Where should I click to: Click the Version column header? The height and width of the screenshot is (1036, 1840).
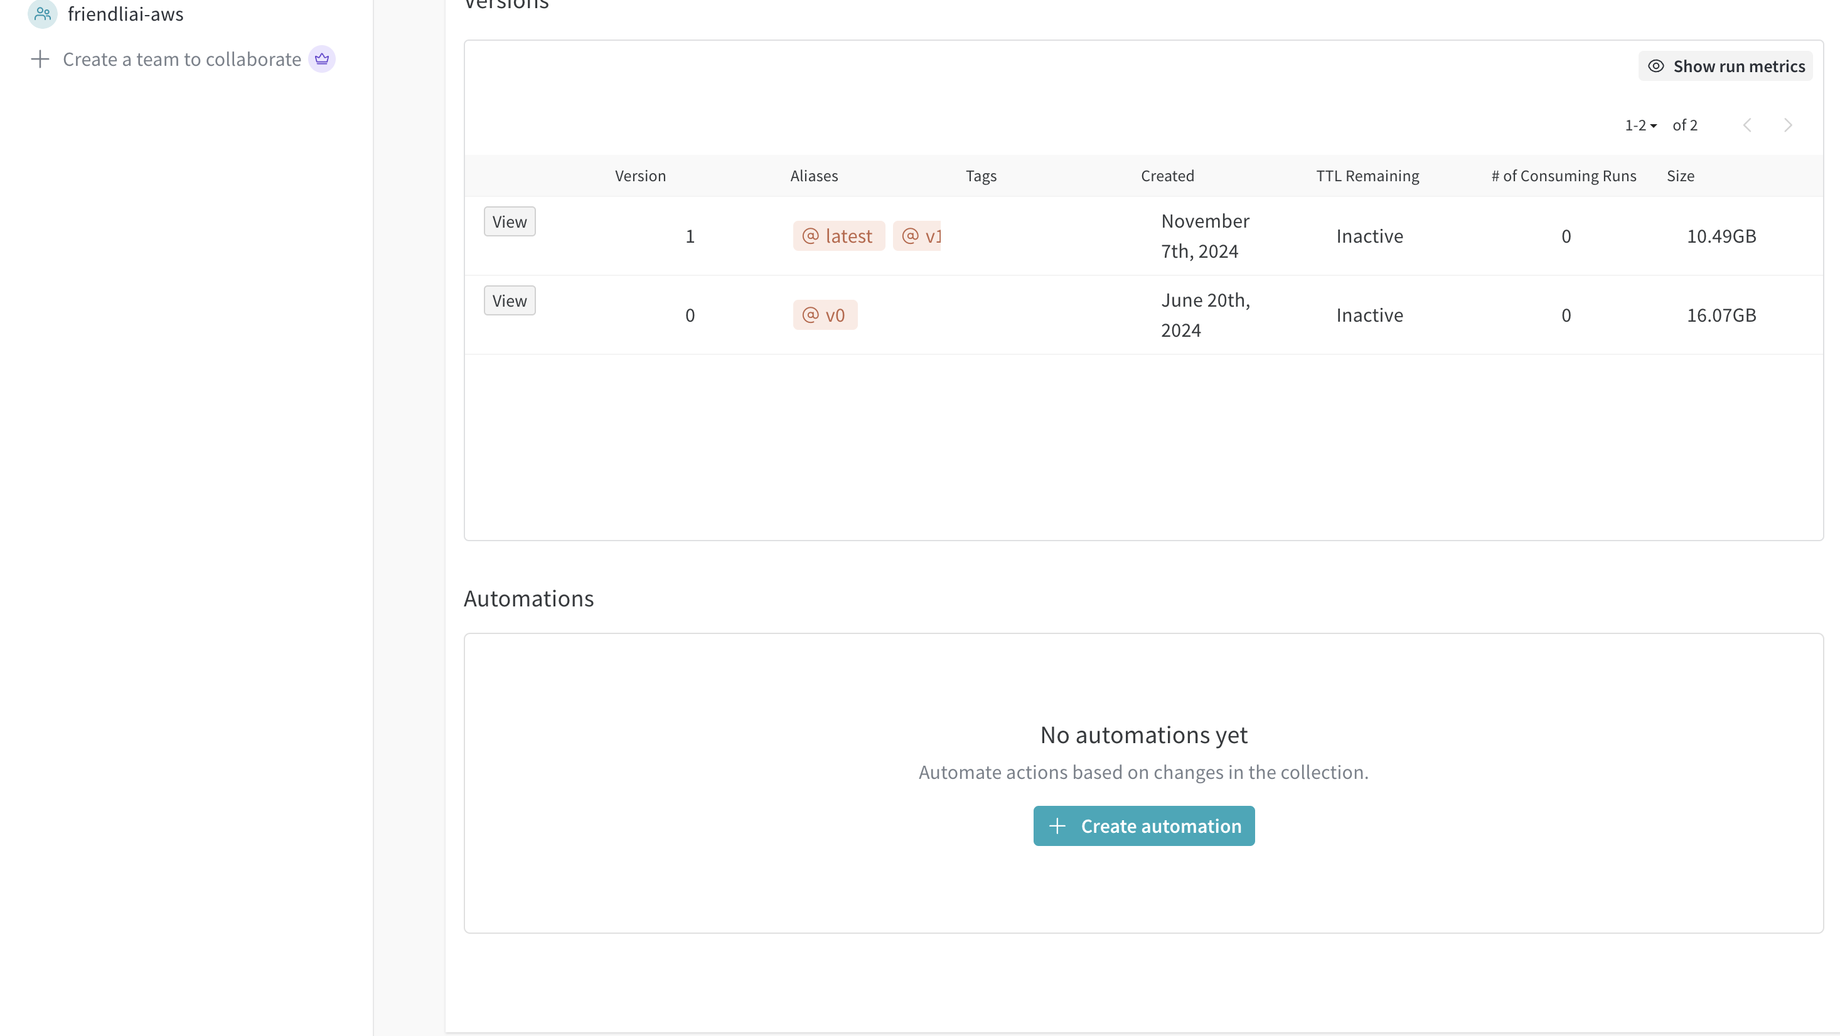(639, 176)
